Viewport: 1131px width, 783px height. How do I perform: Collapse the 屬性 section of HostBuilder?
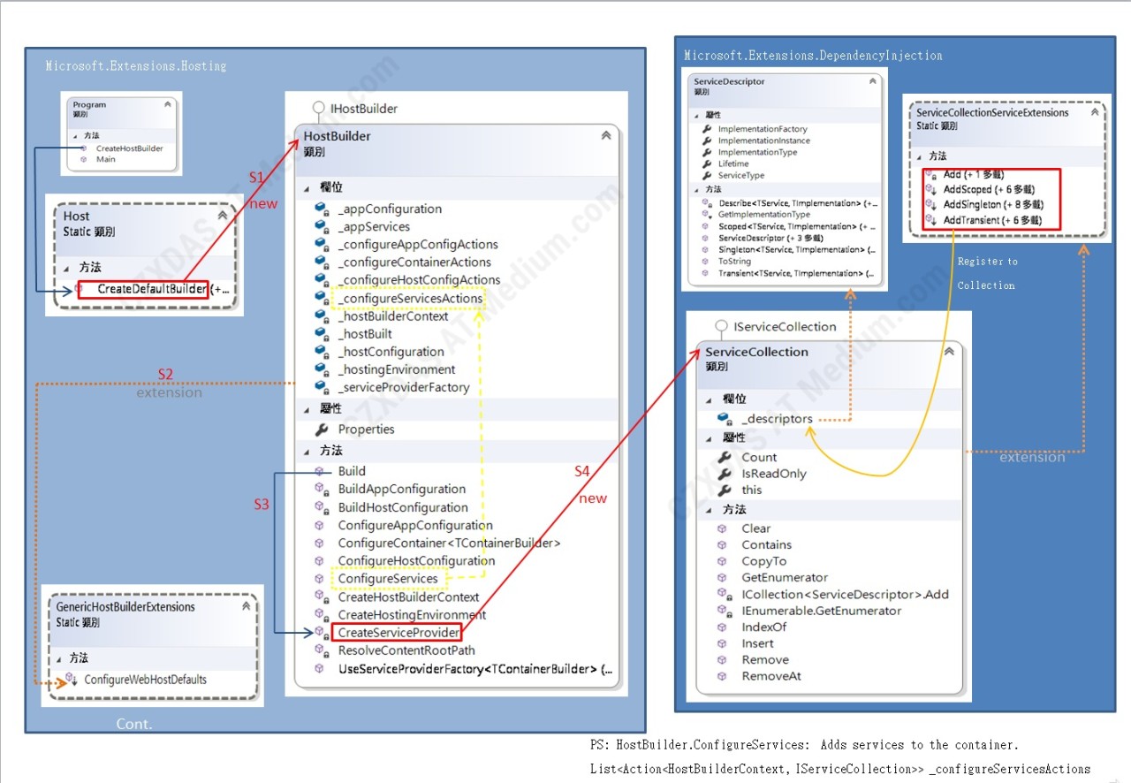pos(308,409)
